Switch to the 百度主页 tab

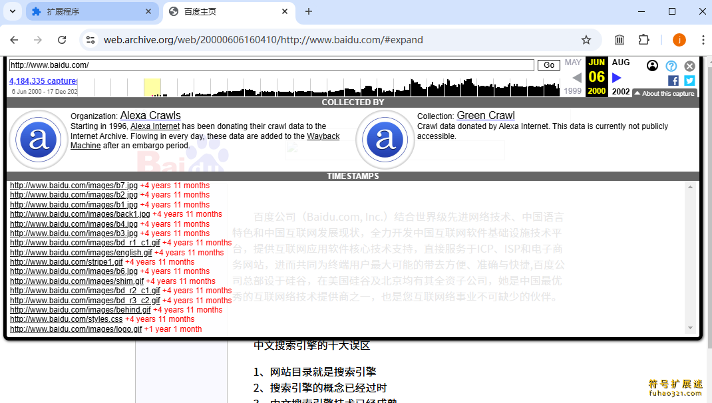pos(230,11)
